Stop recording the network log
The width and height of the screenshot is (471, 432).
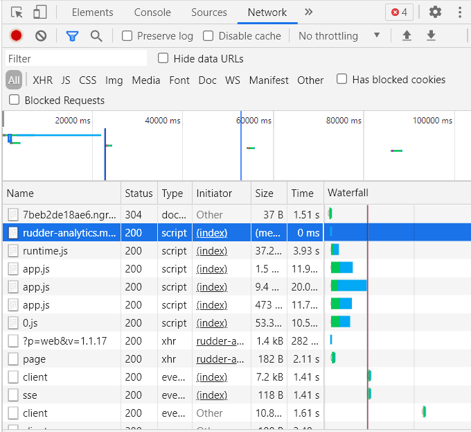(x=16, y=35)
